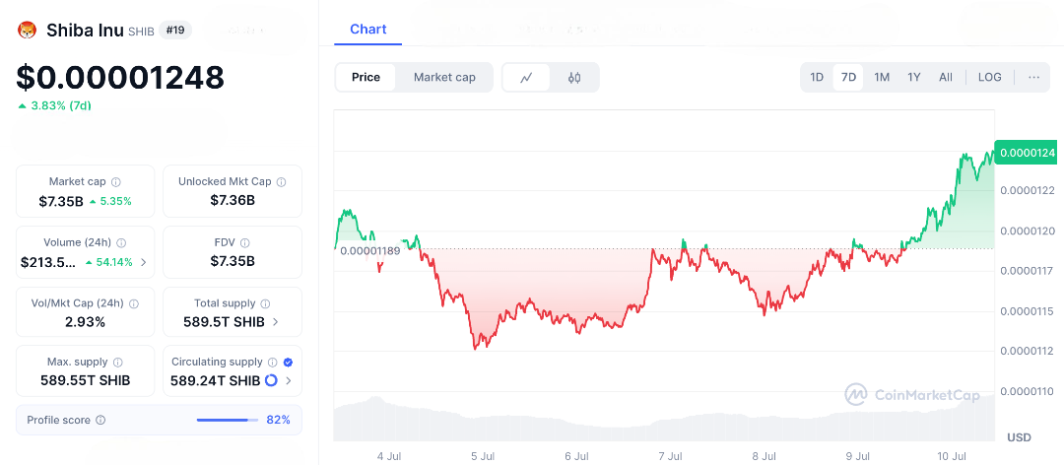Select the 1M time range
The height and width of the screenshot is (465, 1064).
coord(882,78)
